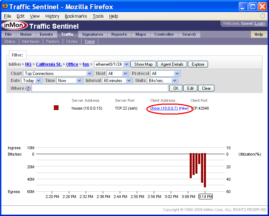Image resolution: width=269 pixels, height=216 pixels.
Task: Open the Interfaces sub-tab
Action: [x=31, y=41]
